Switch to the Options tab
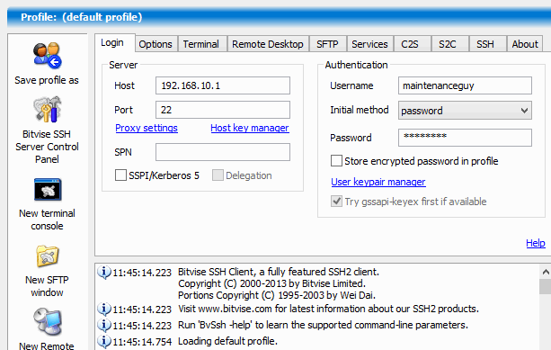Screen dimensions: 551x350 pos(156,44)
